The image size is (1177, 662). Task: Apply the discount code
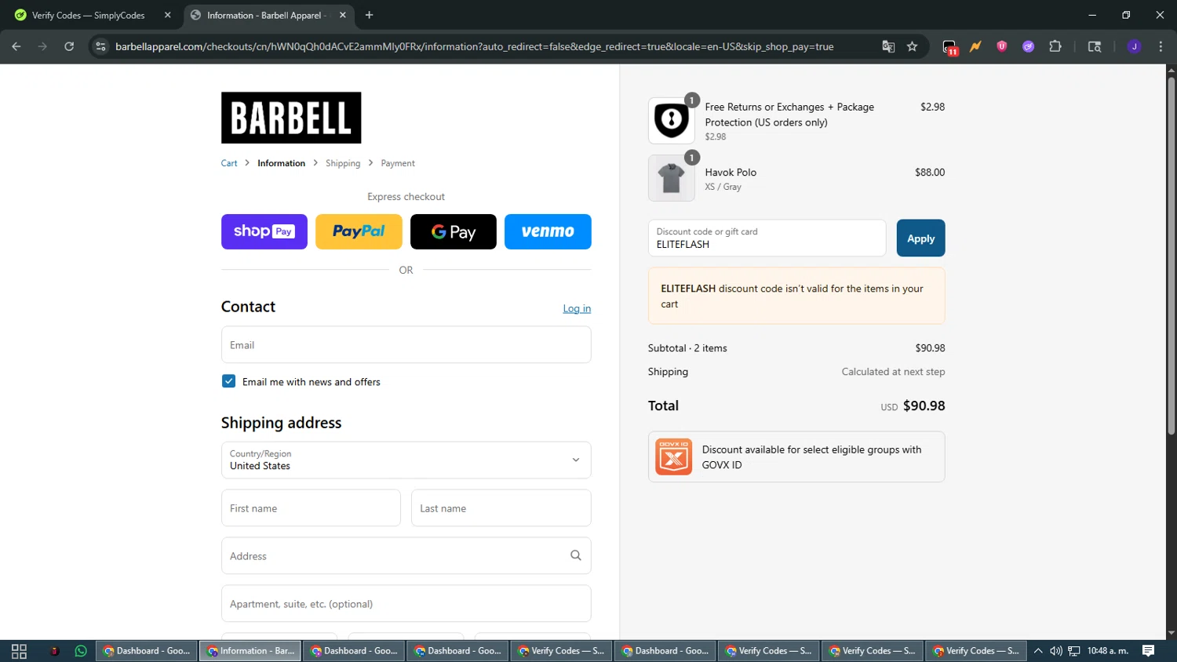[920, 238]
